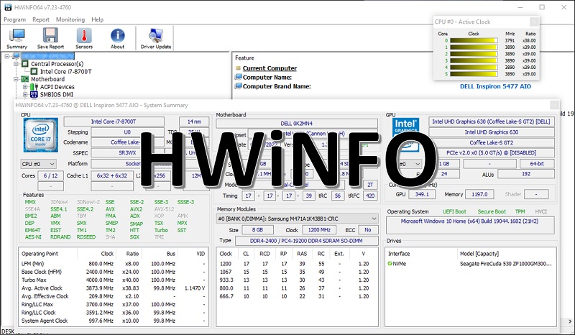This screenshot has width=575, height=335.
Task: Click the About info icon
Action: tap(117, 39)
